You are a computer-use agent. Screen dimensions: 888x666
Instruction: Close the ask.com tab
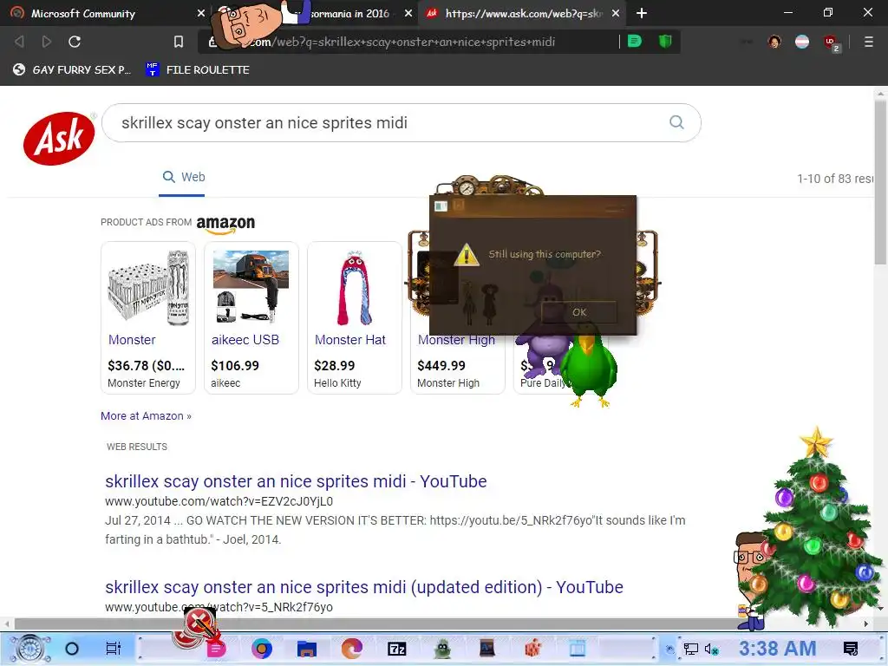coord(616,13)
